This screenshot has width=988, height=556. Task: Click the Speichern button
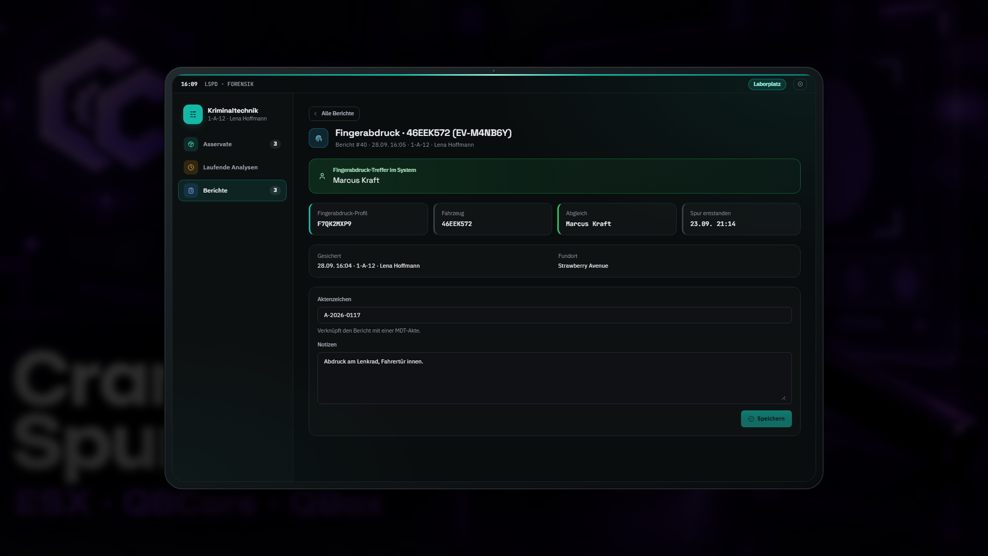pyautogui.click(x=766, y=419)
